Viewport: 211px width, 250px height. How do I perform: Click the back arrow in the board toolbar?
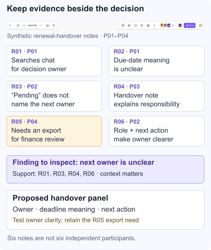point(10,25)
